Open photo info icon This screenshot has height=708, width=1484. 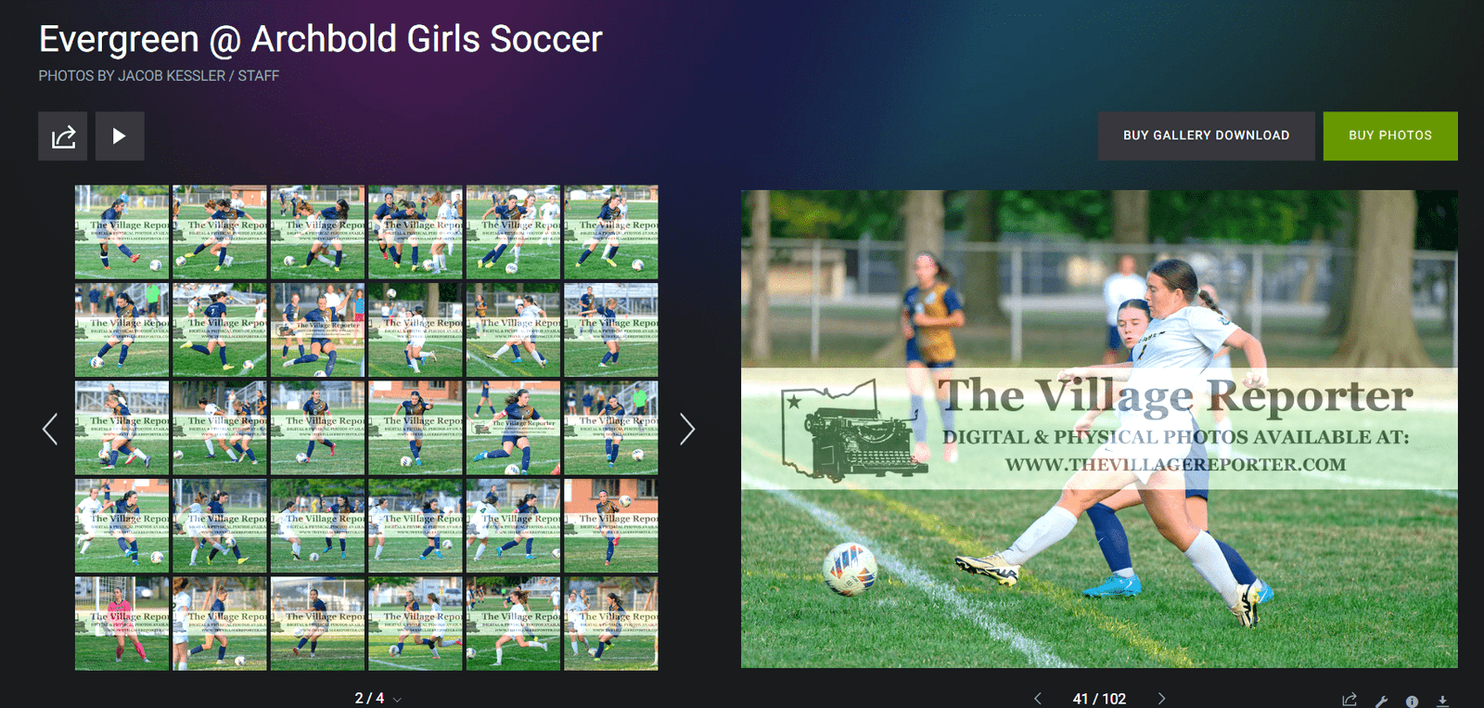[x=1412, y=702]
